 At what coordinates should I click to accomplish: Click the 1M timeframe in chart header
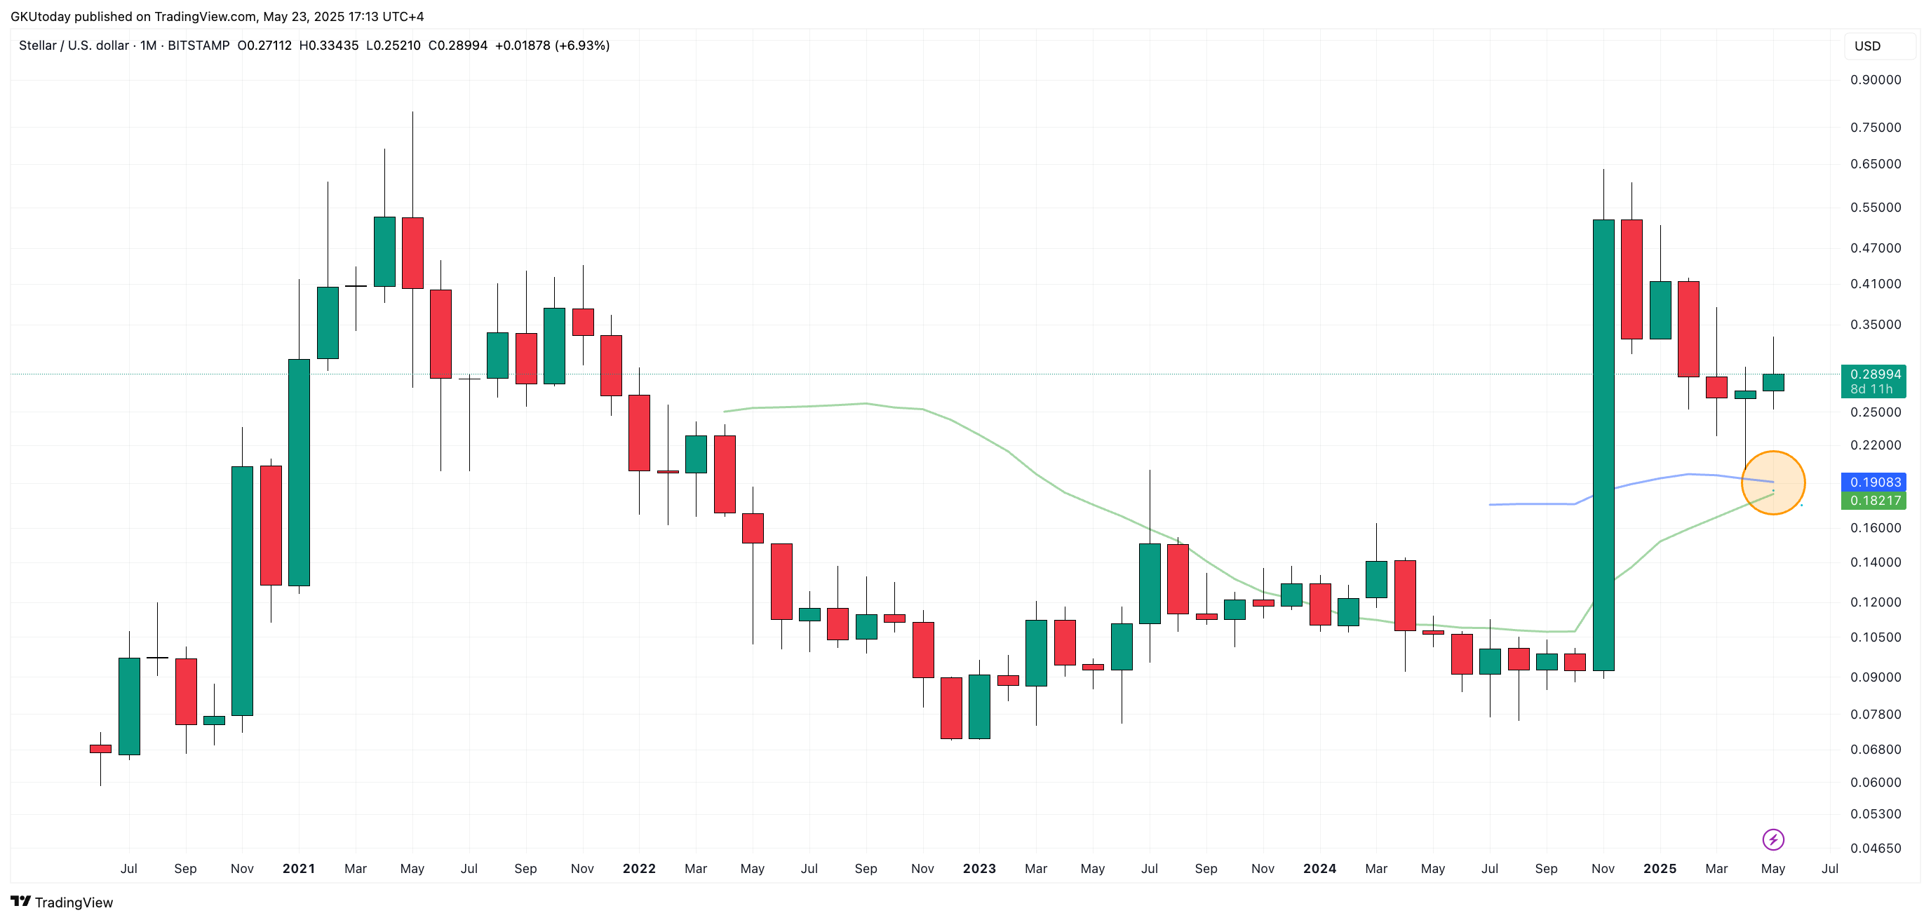pos(149,45)
